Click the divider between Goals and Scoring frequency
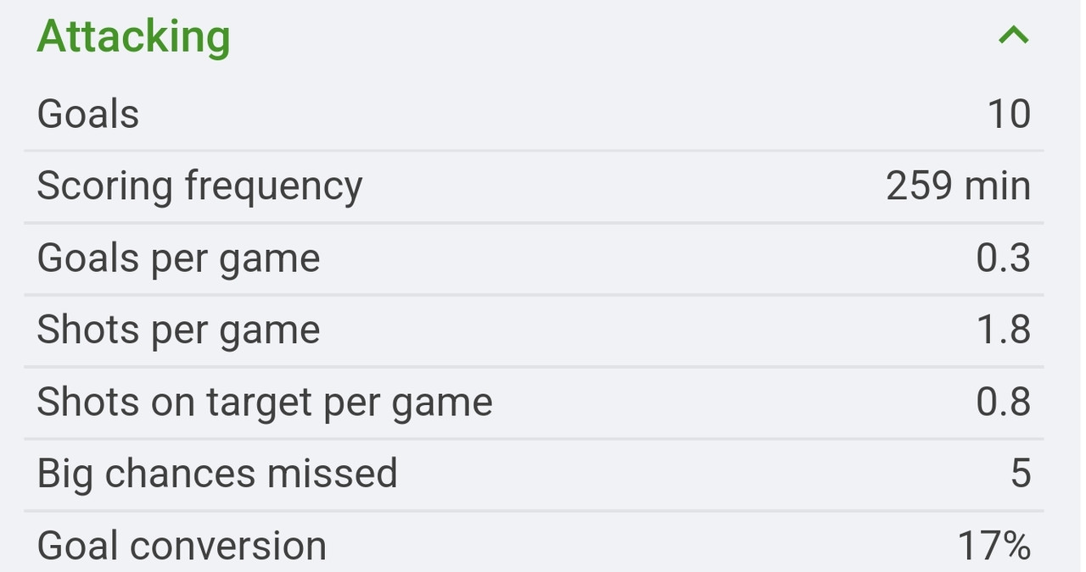 pos(534,150)
